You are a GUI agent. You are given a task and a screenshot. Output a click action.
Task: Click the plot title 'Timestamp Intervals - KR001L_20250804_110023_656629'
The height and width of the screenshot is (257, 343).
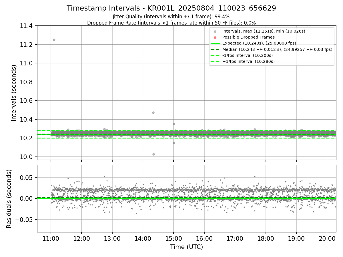(171, 8)
